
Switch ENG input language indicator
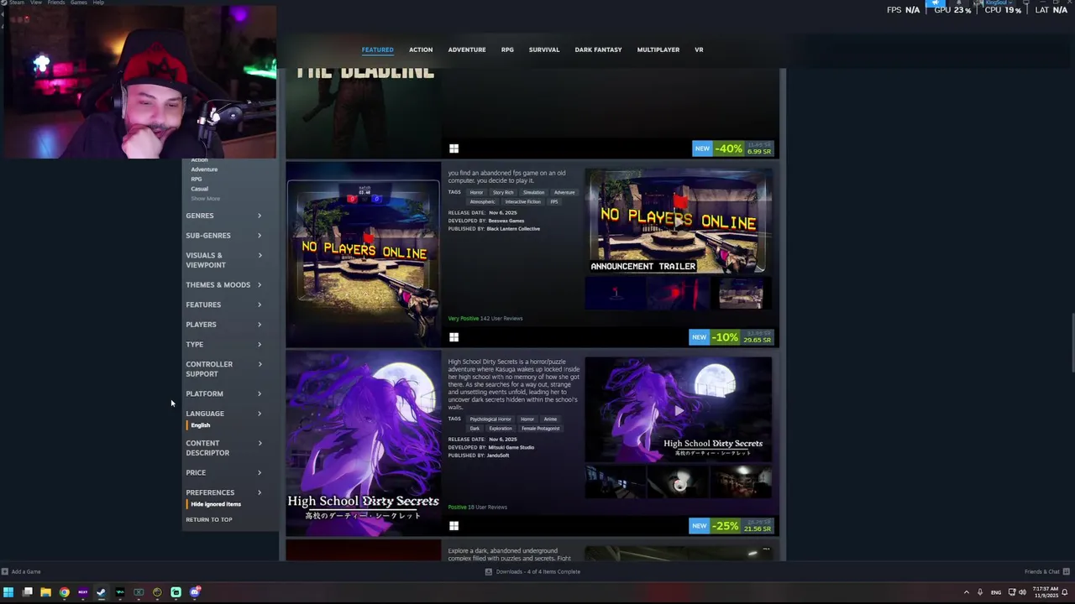pos(996,592)
